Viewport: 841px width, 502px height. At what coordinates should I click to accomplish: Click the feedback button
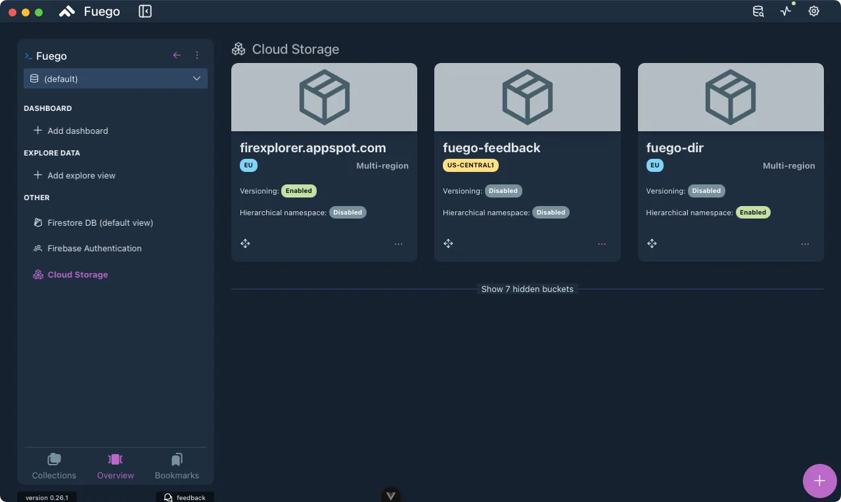185,497
